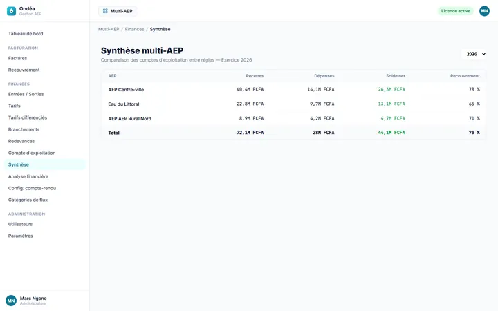This screenshot has height=311, width=498.
Task: Select the AEP AEP Rural Nord row name
Action: (129, 119)
